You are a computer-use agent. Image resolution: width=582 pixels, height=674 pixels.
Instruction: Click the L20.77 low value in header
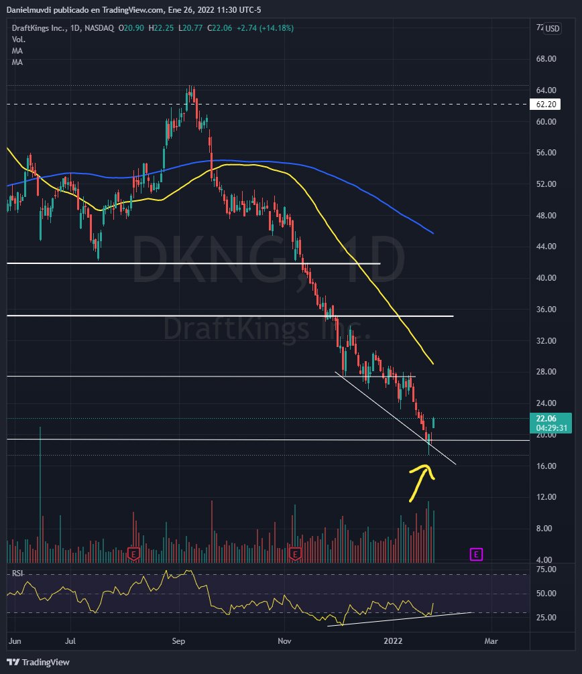pos(191,28)
